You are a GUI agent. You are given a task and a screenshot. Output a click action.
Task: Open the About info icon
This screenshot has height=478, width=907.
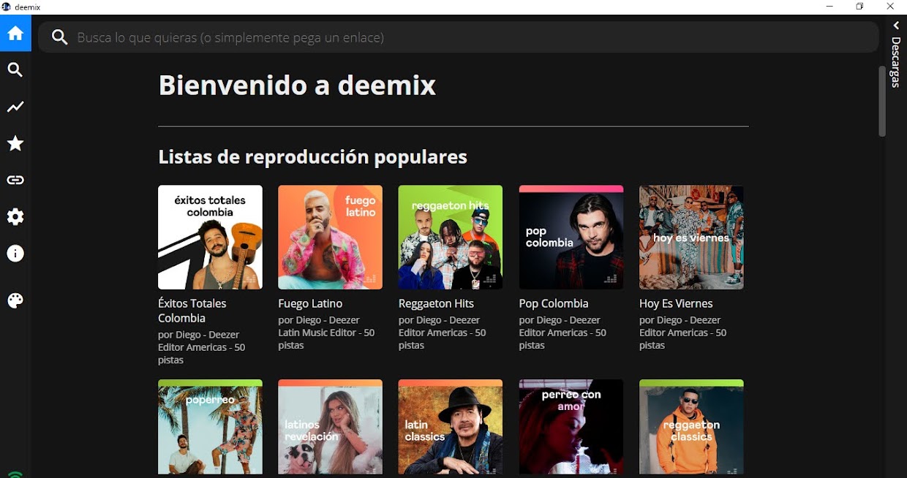tap(15, 254)
